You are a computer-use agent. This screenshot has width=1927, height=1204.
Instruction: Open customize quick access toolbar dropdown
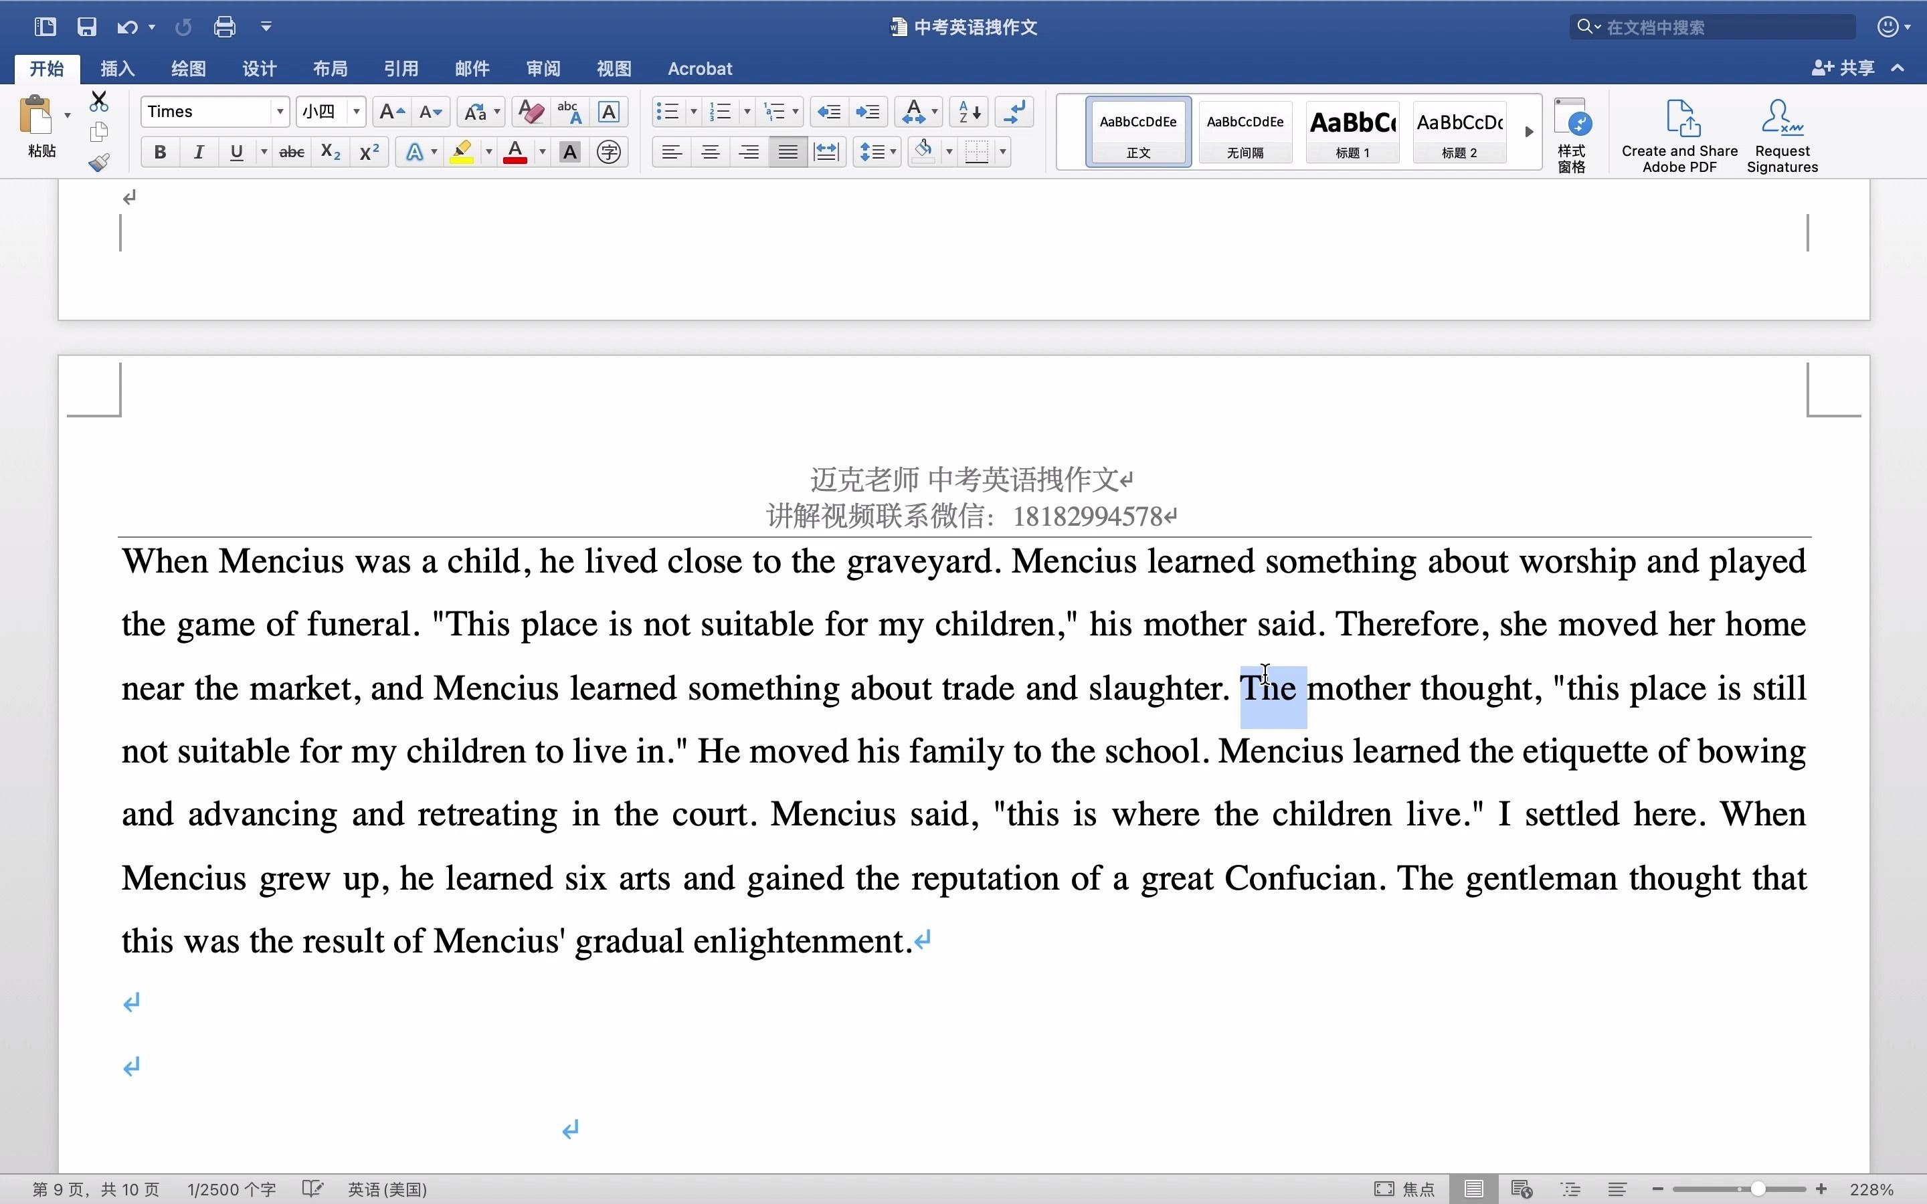pos(266,27)
